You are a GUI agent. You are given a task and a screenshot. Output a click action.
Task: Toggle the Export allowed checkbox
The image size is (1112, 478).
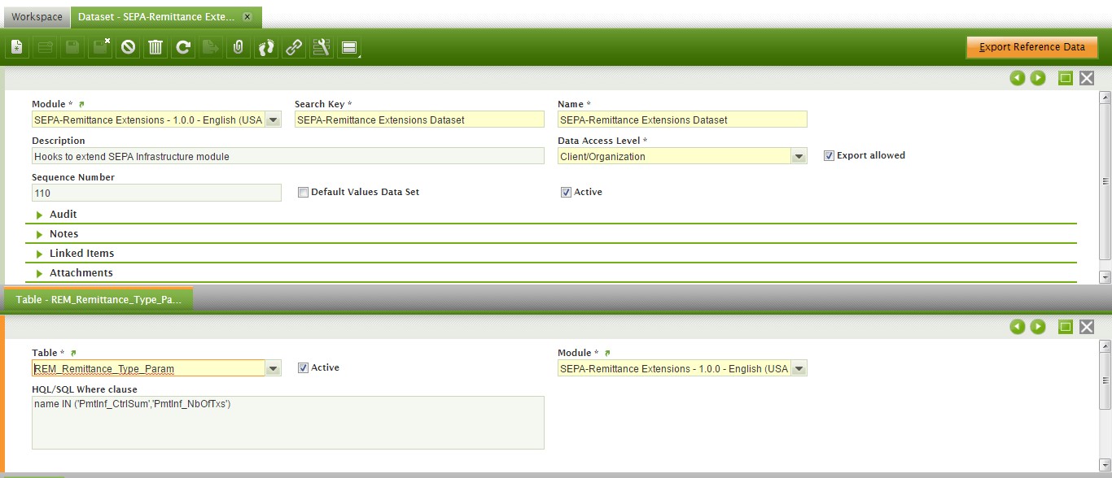829,155
